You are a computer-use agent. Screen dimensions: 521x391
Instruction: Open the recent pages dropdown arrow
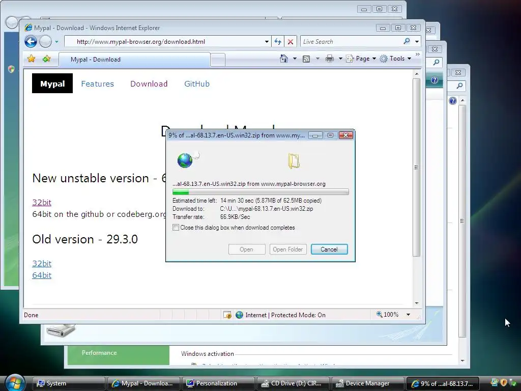click(56, 42)
